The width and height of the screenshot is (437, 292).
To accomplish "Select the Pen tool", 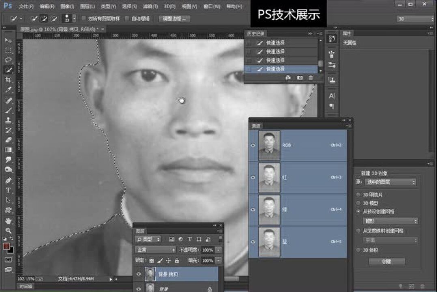I will click(9, 180).
